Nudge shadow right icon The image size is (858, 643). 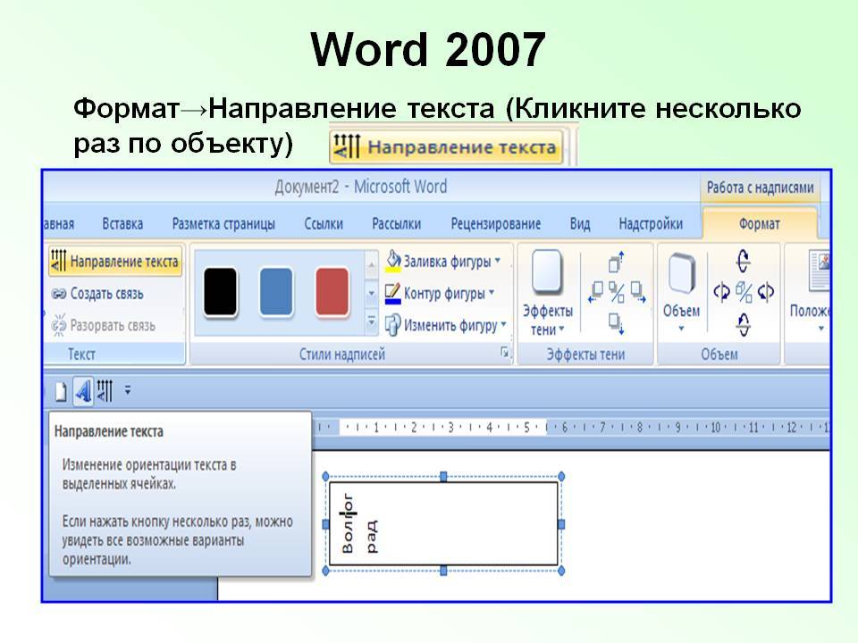[638, 291]
